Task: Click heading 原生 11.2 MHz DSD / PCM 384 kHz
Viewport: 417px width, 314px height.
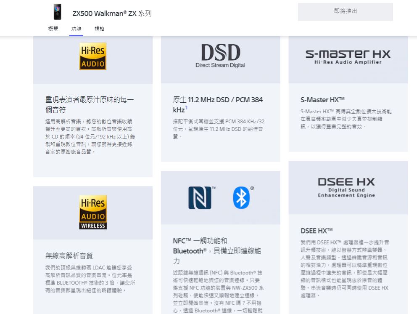Action: point(218,104)
